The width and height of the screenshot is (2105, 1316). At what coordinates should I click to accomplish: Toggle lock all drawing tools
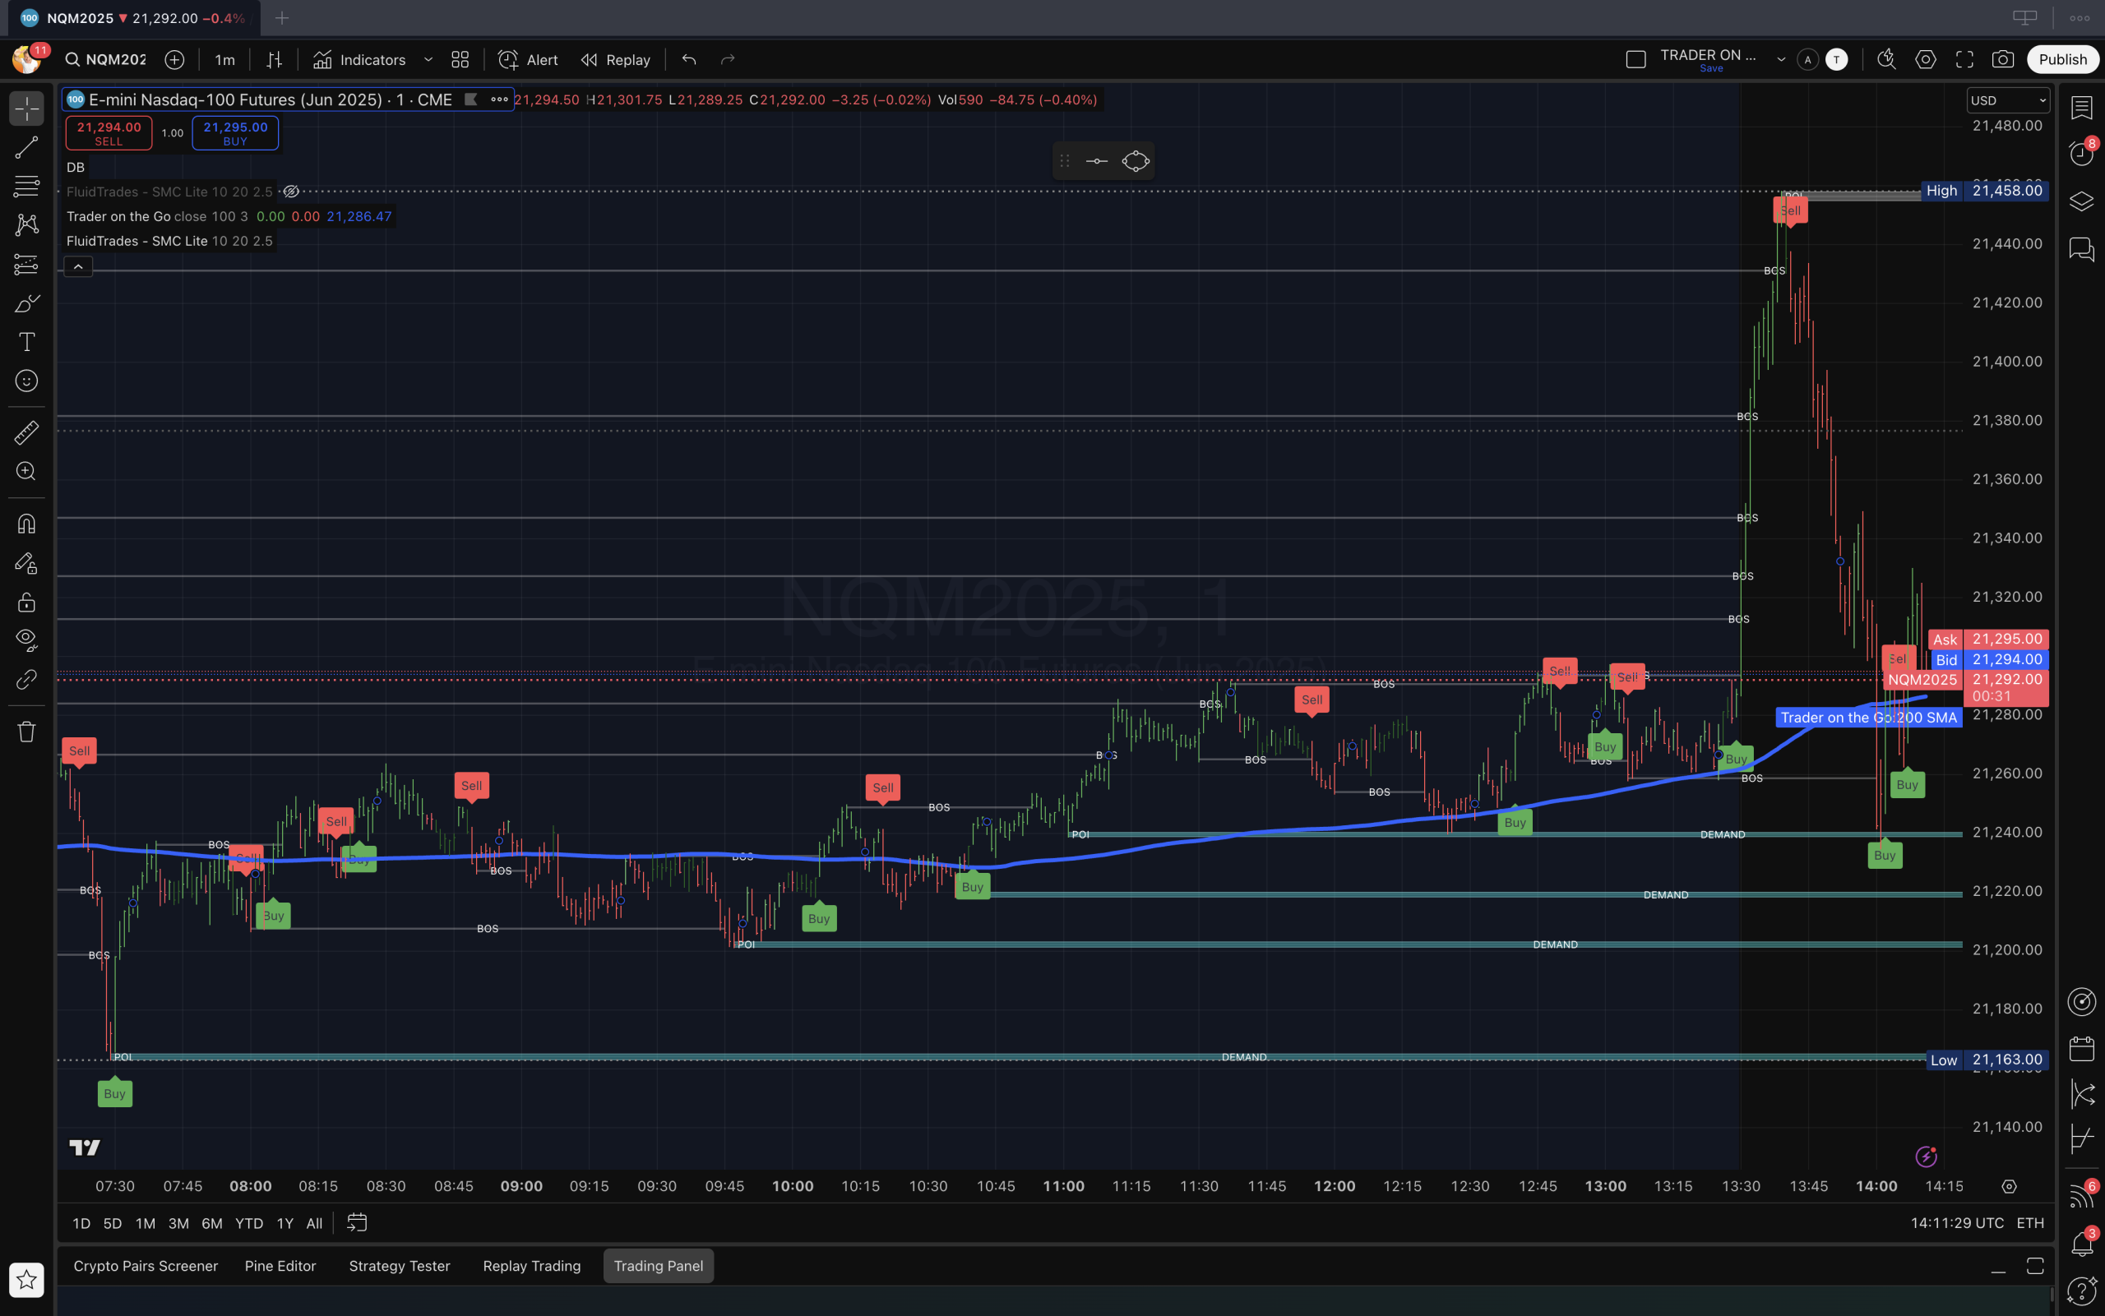coord(26,602)
